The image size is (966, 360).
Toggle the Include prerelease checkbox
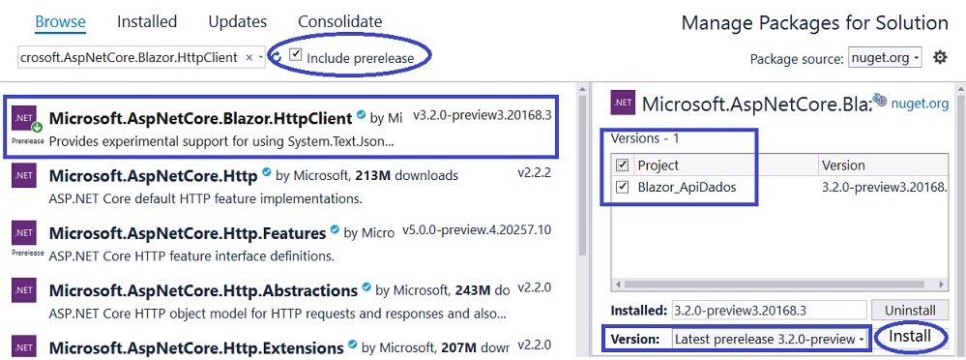pyautogui.click(x=296, y=54)
